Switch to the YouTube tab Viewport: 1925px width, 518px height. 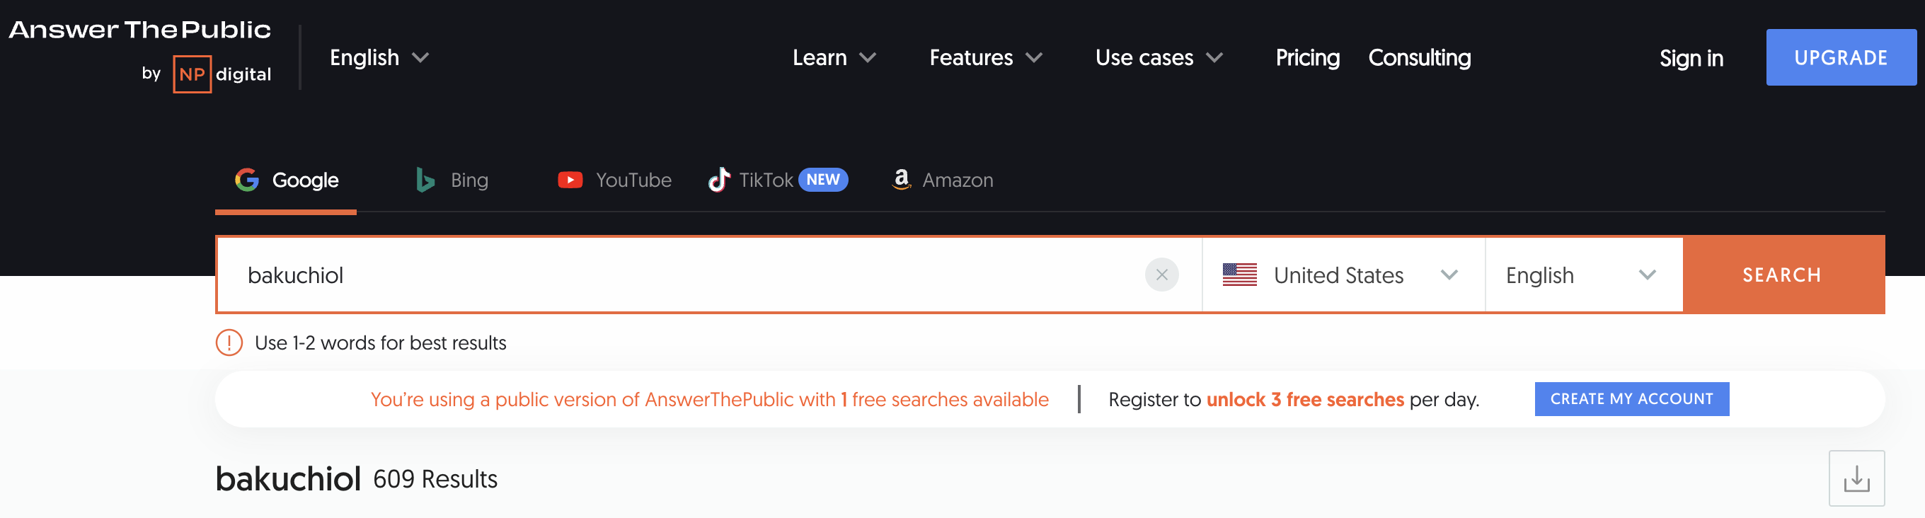point(614,180)
